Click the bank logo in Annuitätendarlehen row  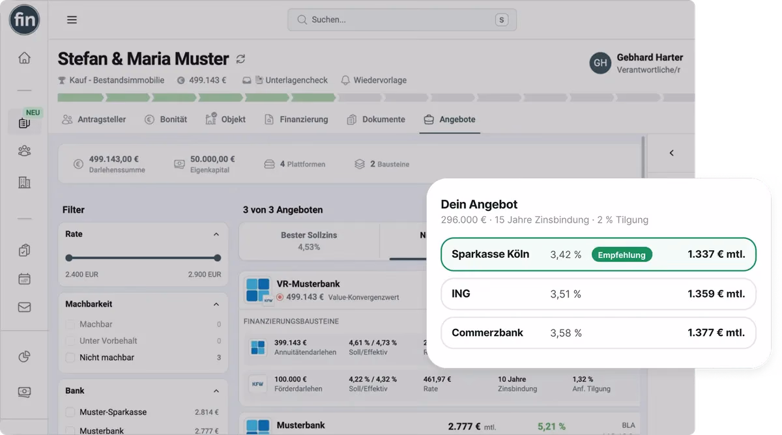pos(258,347)
